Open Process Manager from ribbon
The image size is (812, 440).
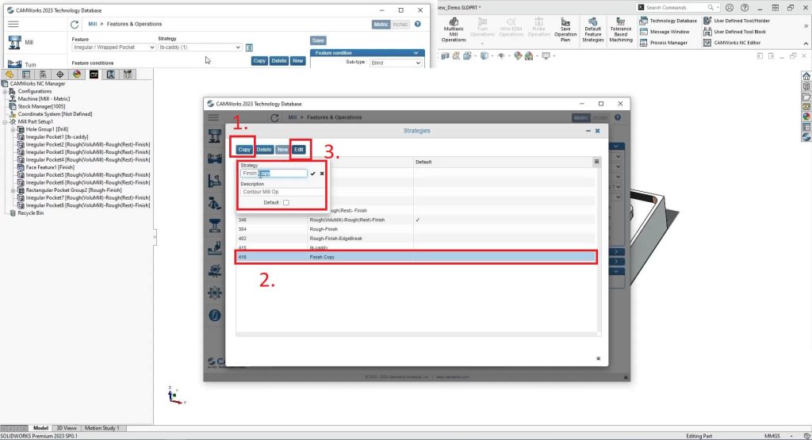click(x=664, y=43)
